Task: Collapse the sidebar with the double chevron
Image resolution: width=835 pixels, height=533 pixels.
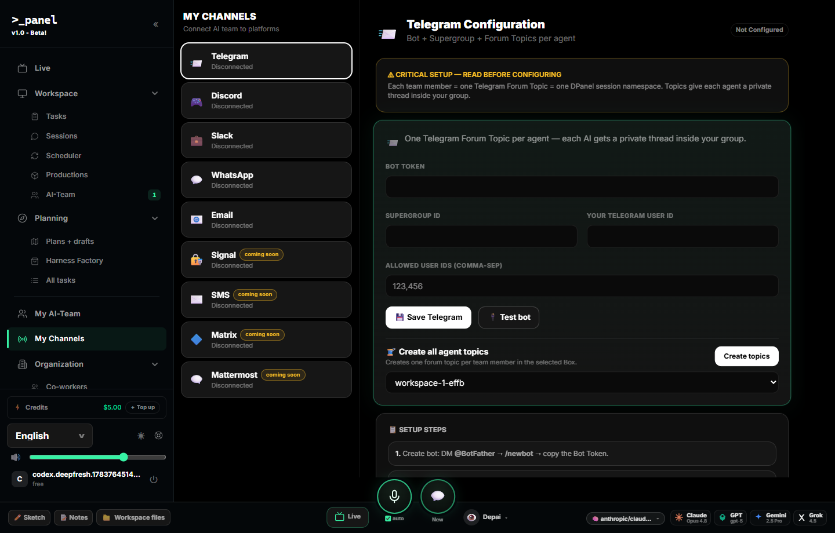Action: pos(155,24)
